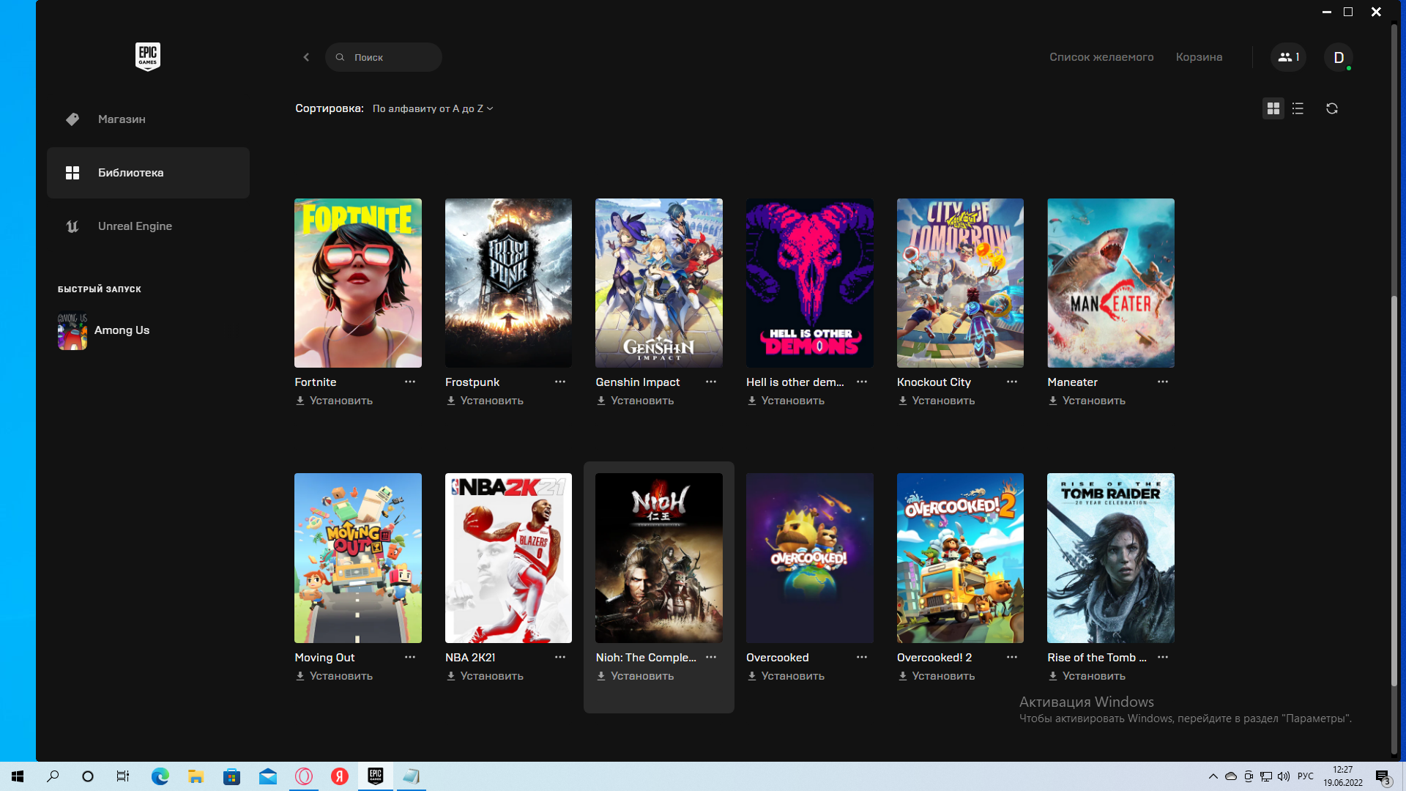1406x791 pixels.
Task: Focus the Поиск search field
Action: 384,57
